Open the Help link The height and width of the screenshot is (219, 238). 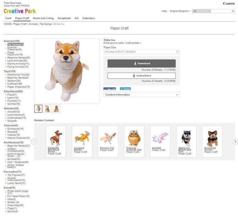(164, 11)
